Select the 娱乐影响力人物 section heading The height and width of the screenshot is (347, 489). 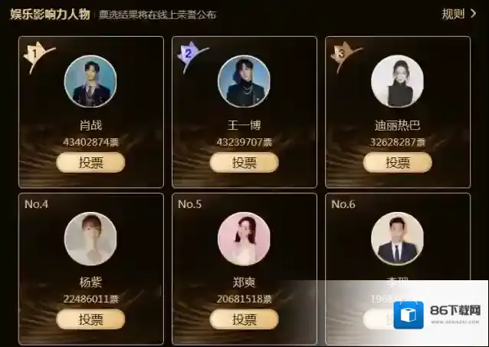(50, 15)
